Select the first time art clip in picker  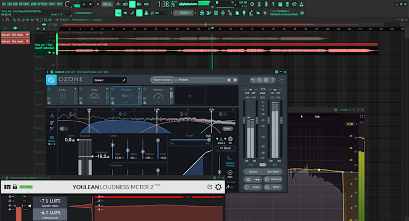[15, 35]
